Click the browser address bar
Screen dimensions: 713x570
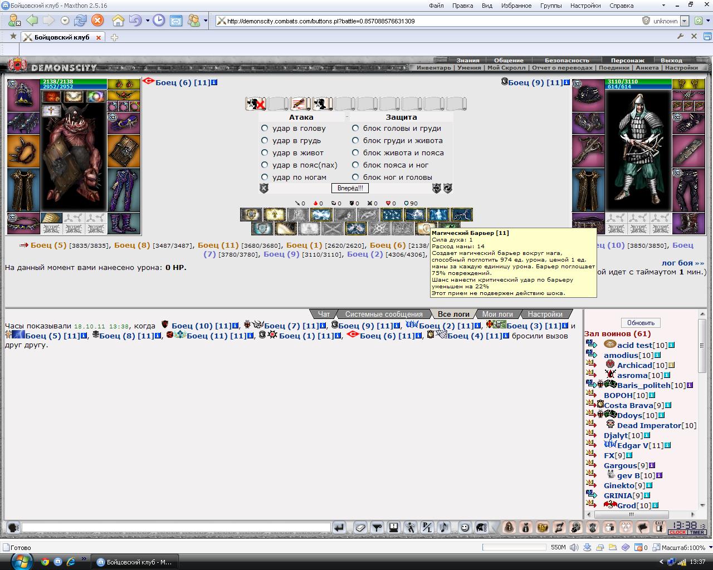(x=429, y=21)
